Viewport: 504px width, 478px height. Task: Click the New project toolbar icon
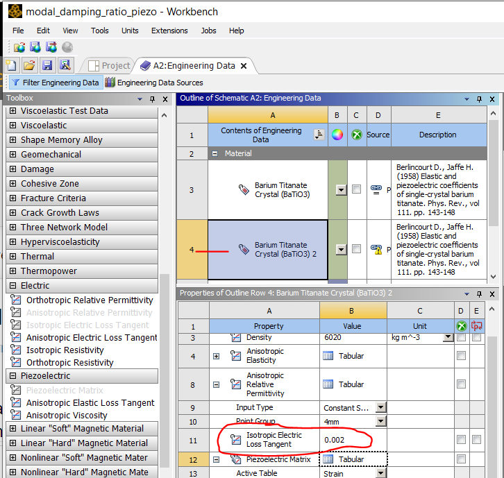coord(12,65)
